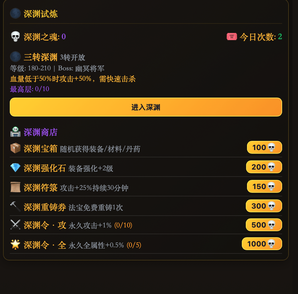Buy 深渊宝箱 for 100 souls

pyautogui.click(x=264, y=148)
